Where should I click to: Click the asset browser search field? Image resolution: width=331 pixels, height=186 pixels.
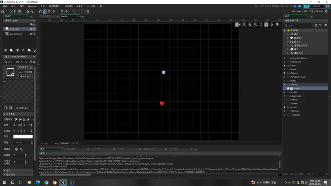click(300, 25)
